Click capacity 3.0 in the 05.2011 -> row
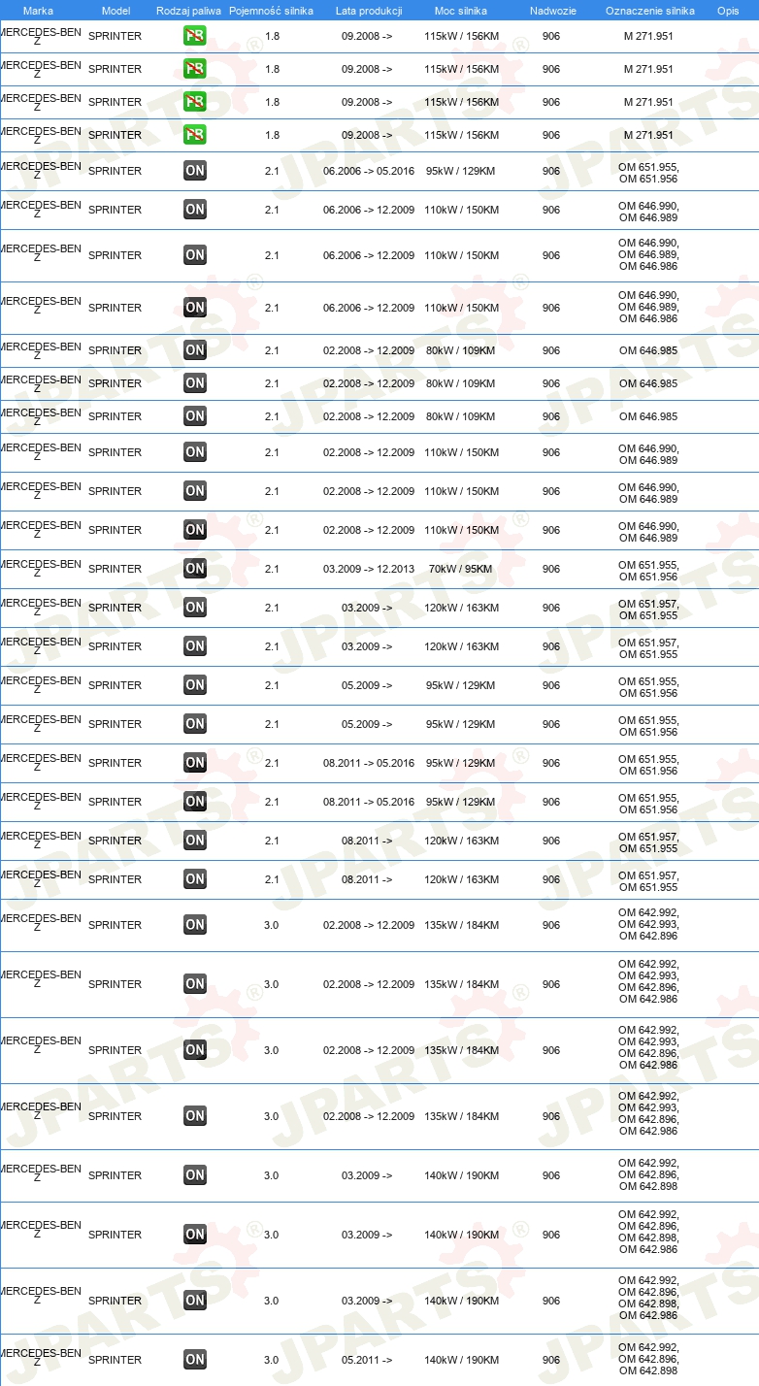The height and width of the screenshot is (1386, 759). click(x=272, y=1360)
